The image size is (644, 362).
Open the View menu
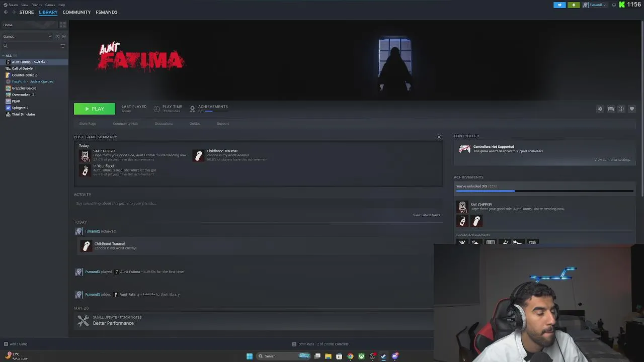coord(24,5)
